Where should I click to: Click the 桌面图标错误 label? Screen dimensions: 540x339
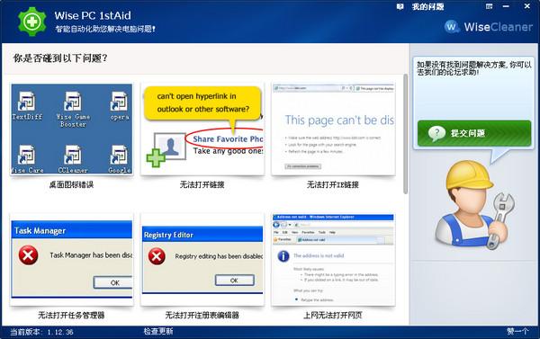click(71, 185)
